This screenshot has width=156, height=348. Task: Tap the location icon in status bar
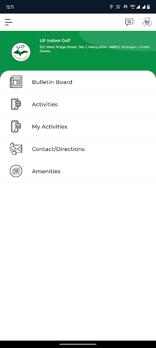point(111,7)
